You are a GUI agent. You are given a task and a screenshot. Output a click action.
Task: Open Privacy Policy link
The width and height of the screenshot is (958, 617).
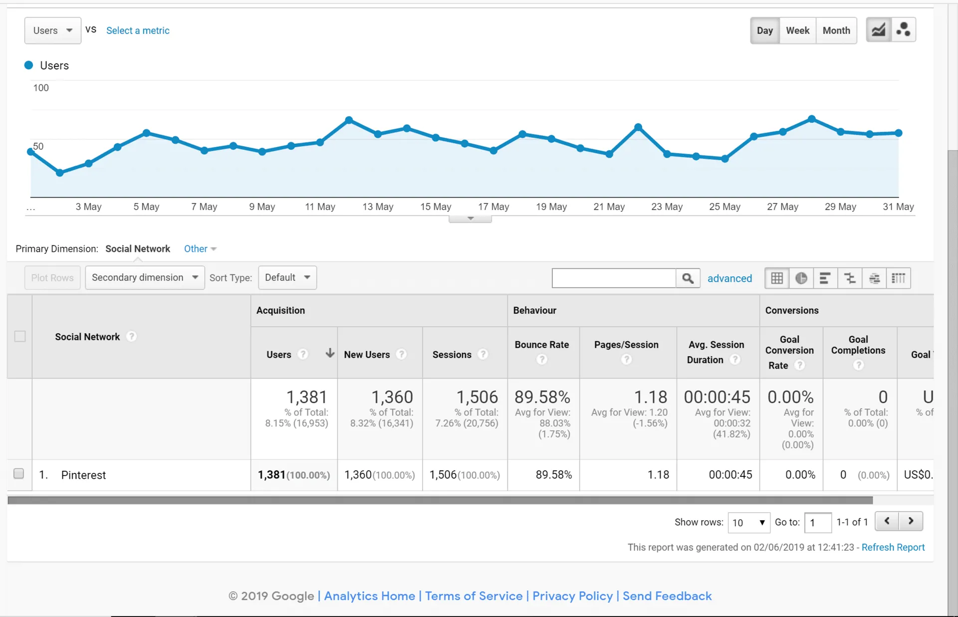[x=573, y=596]
